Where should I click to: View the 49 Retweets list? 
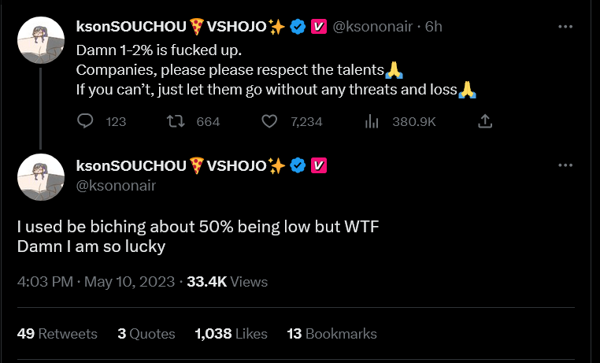tap(57, 334)
